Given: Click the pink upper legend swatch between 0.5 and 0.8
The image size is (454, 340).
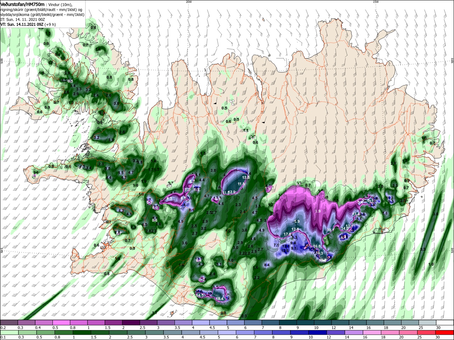Looking at the screenshot, I should (x=61, y=323).
